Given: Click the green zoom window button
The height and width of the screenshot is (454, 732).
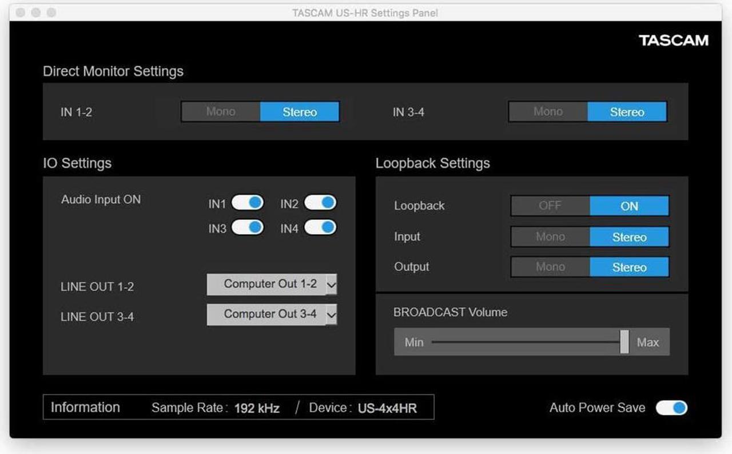Looking at the screenshot, I should click(51, 13).
